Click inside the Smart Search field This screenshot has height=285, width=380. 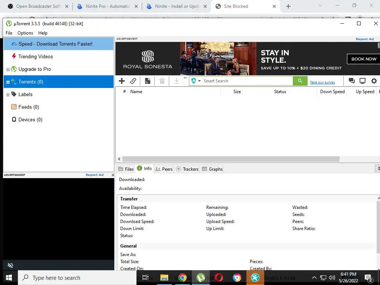248,81
